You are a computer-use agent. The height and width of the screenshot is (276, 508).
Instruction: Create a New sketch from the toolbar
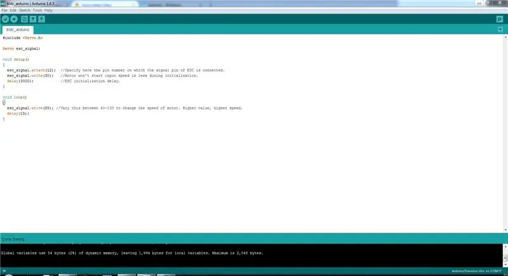tap(24, 19)
